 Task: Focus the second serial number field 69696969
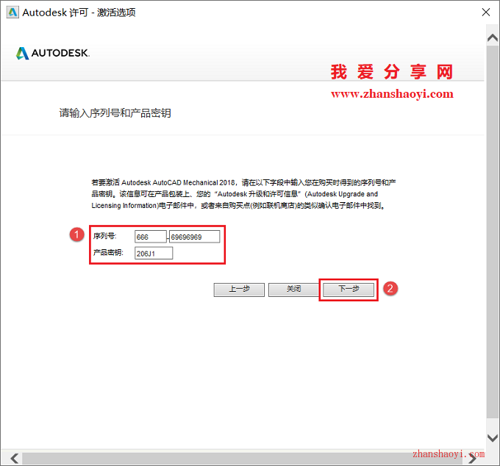195,237
